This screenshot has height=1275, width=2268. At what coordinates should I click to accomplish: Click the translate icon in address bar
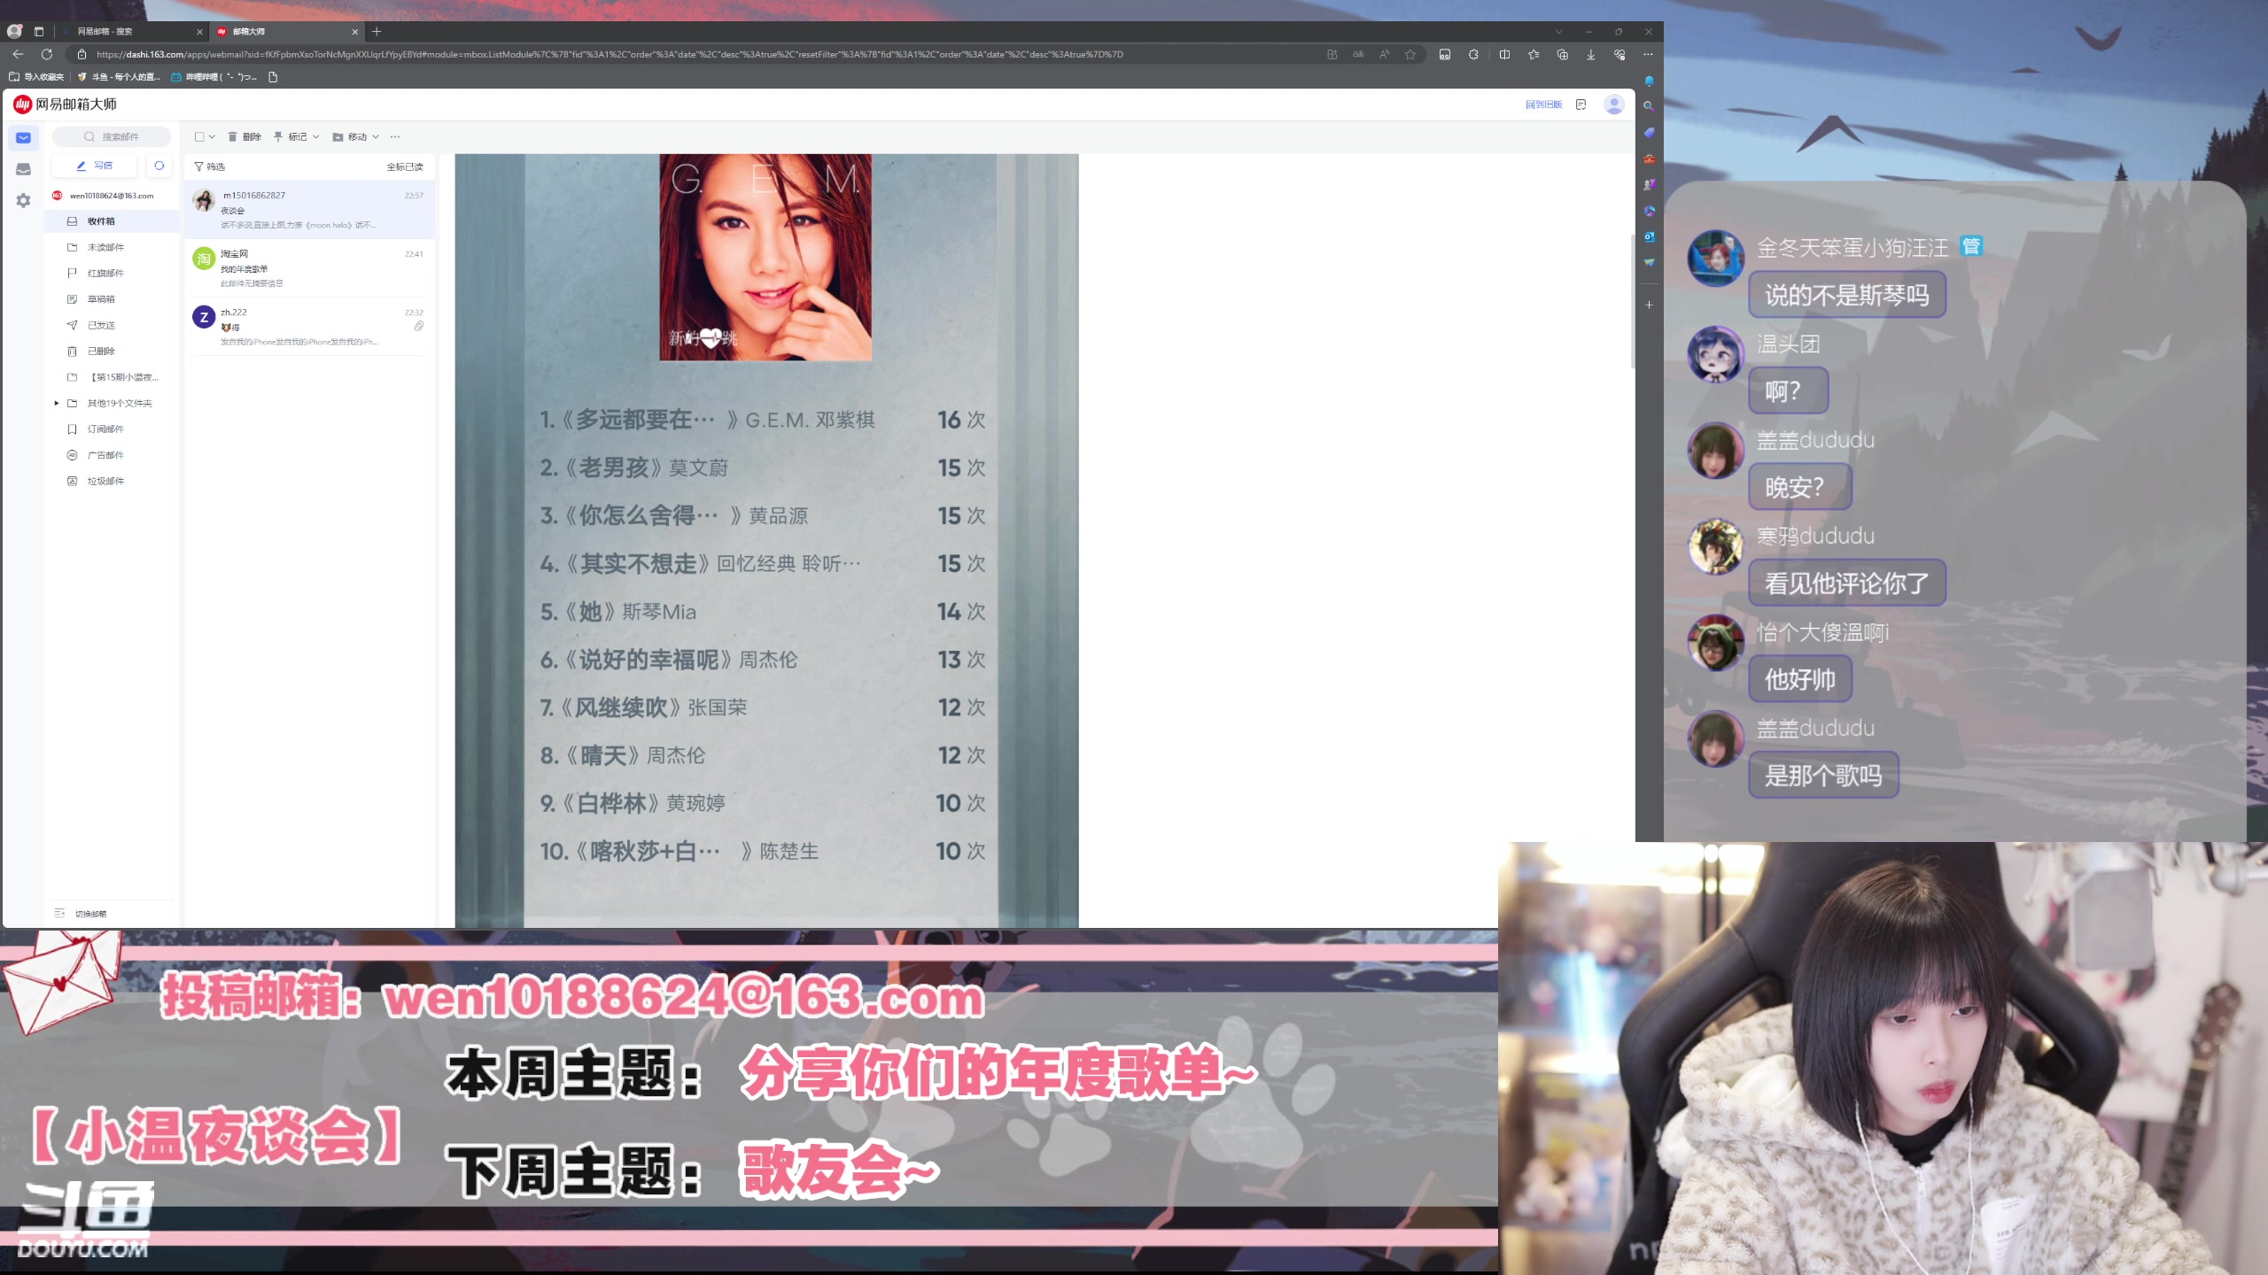pyautogui.click(x=1358, y=54)
